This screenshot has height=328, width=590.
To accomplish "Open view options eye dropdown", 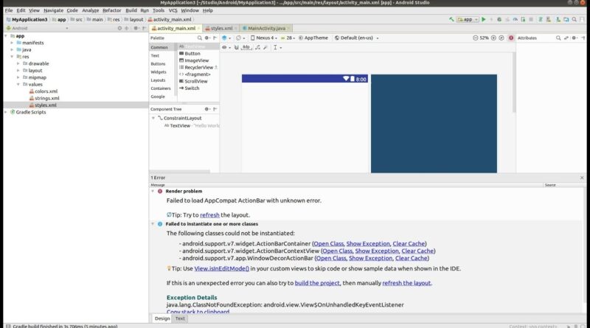I will coord(226,47).
